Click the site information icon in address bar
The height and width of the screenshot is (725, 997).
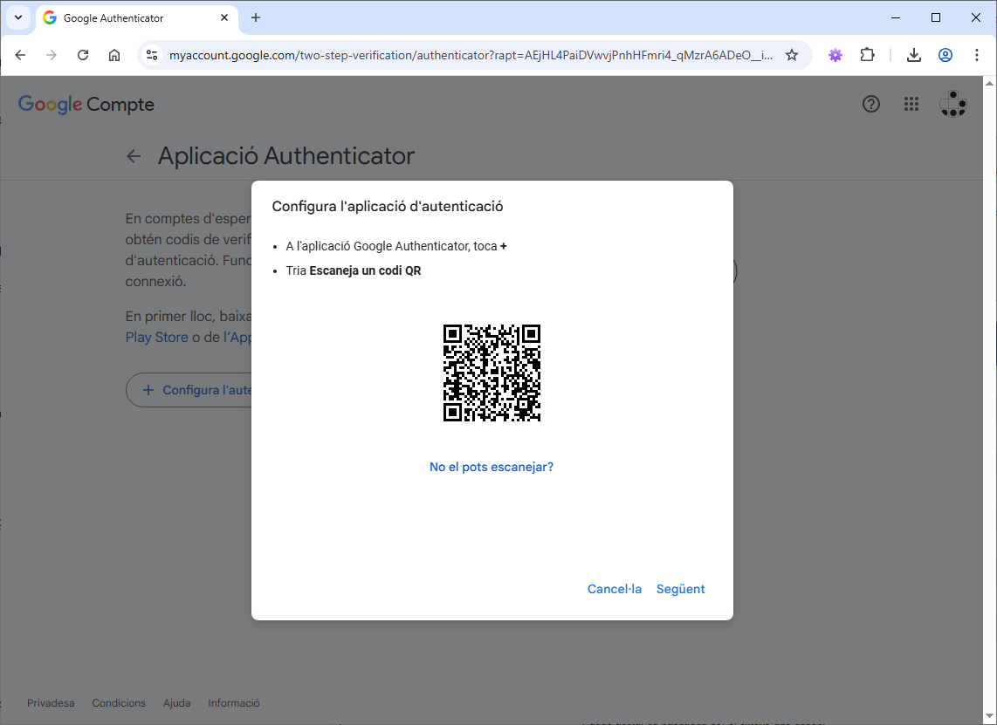pos(152,54)
